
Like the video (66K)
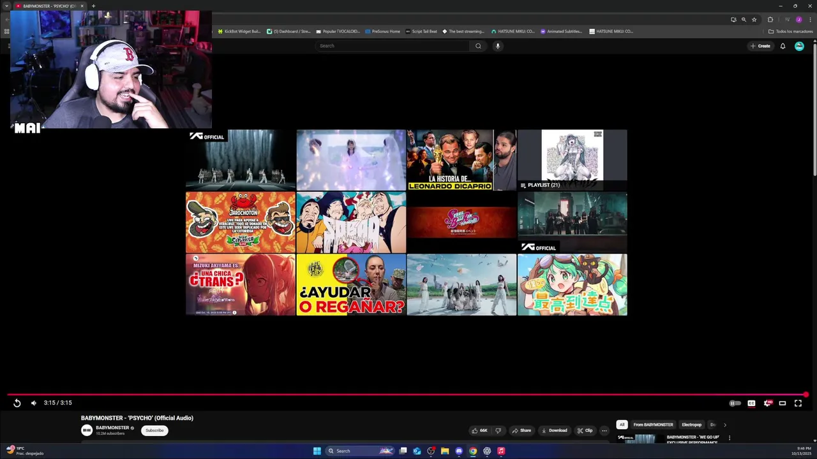[479, 430]
